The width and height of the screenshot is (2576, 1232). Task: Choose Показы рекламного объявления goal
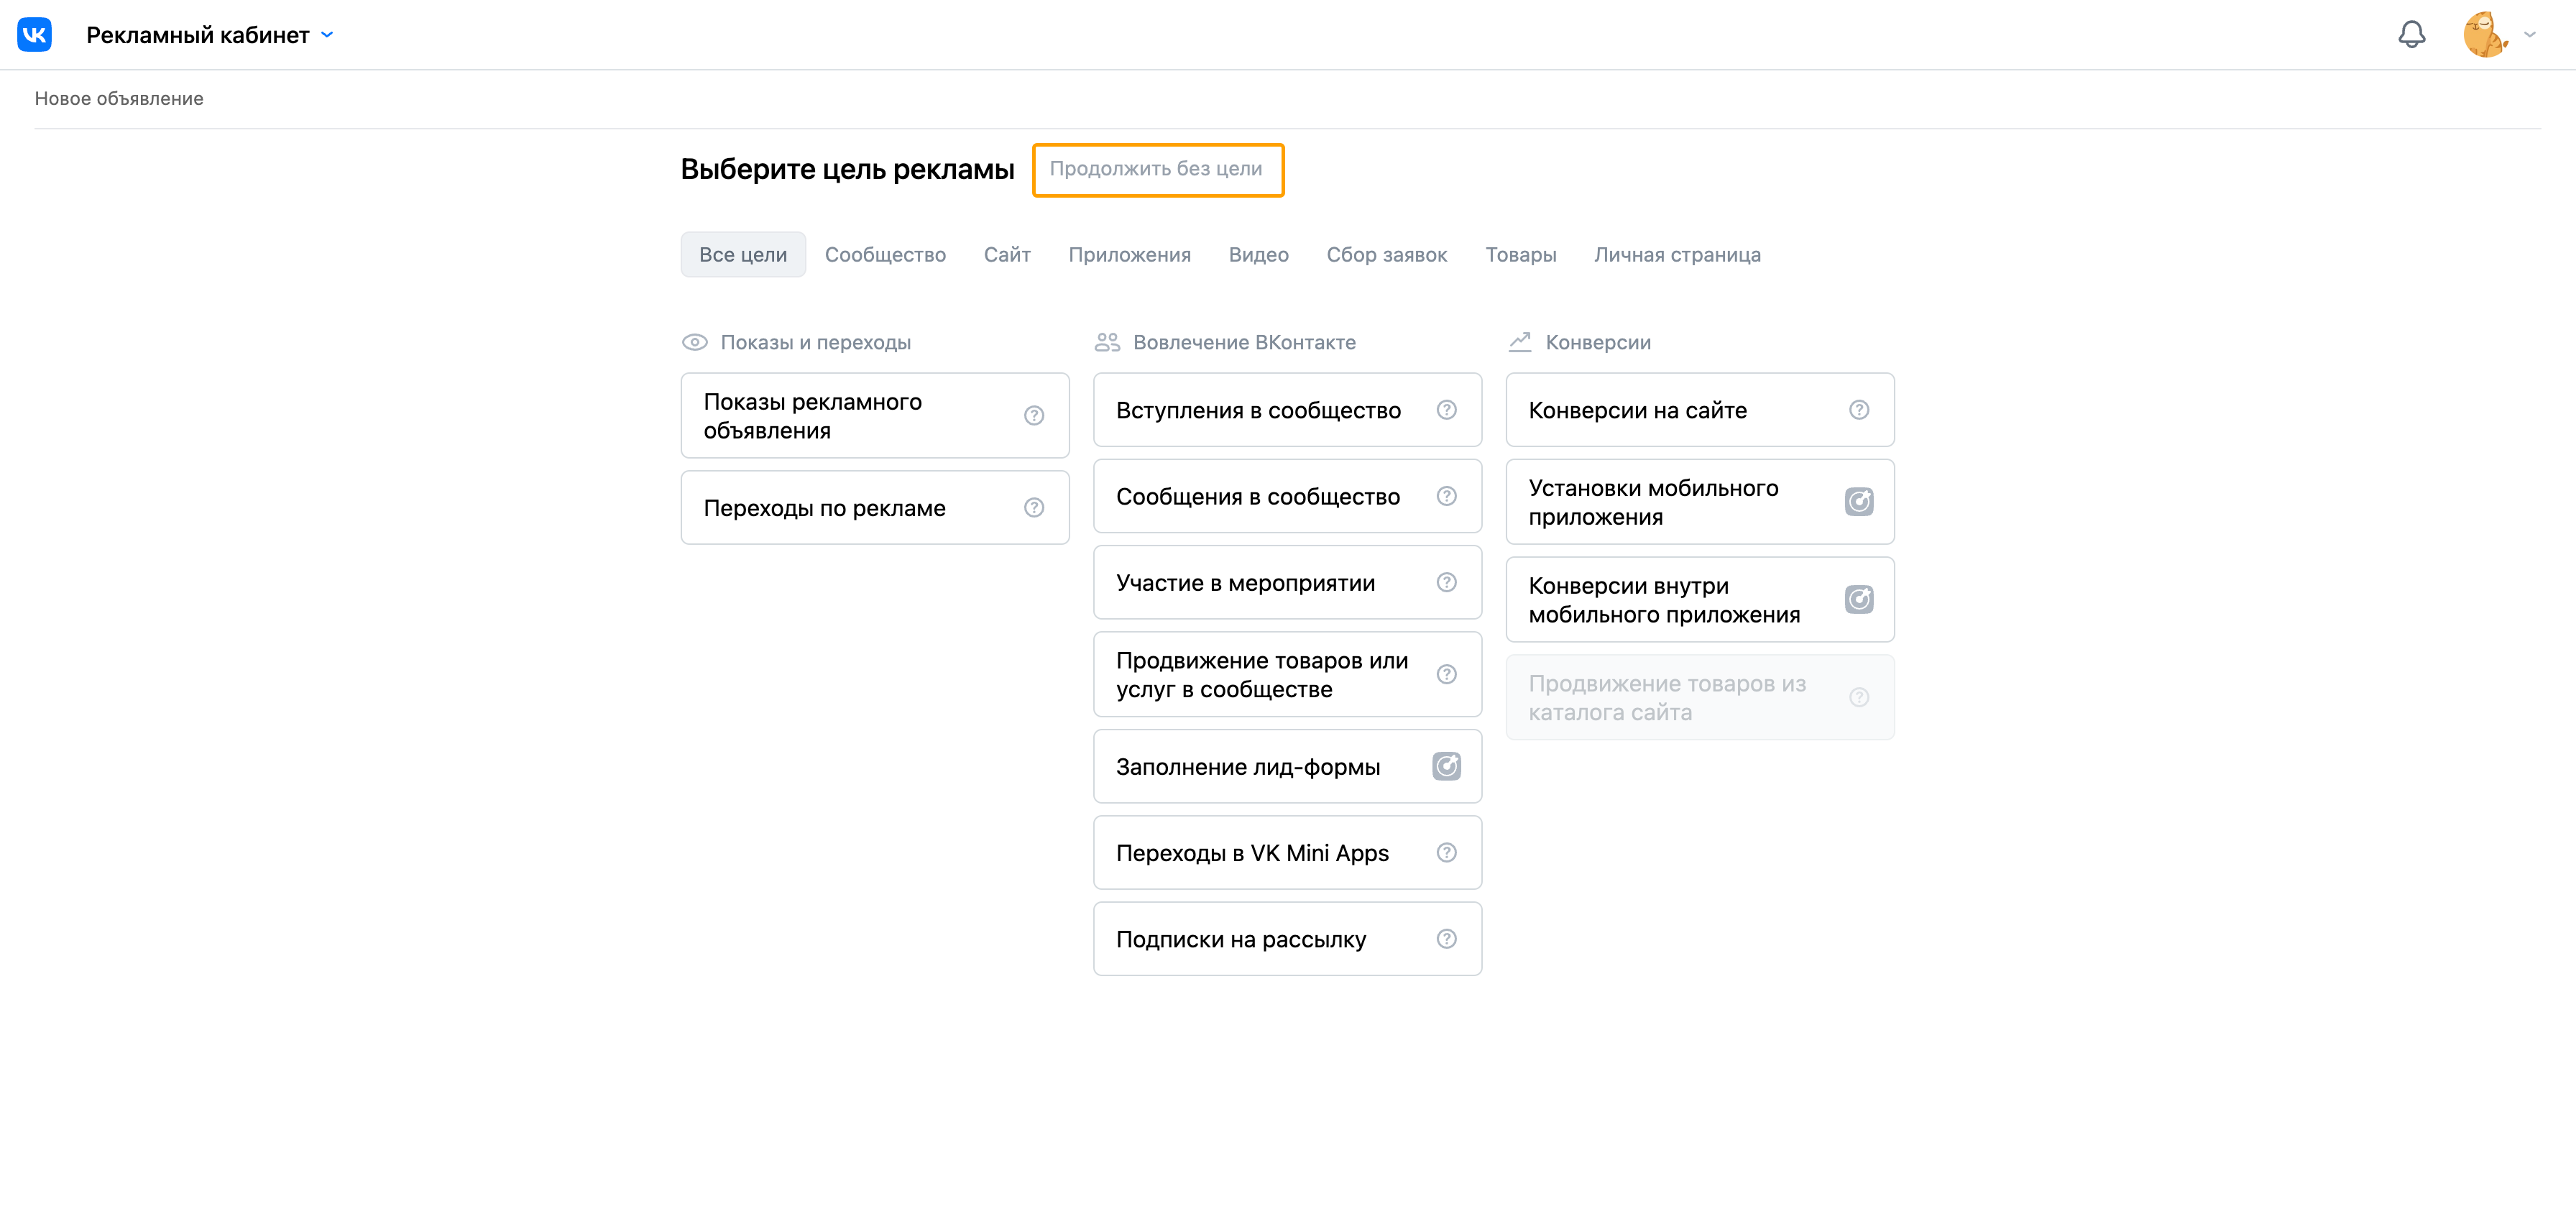[875, 416]
